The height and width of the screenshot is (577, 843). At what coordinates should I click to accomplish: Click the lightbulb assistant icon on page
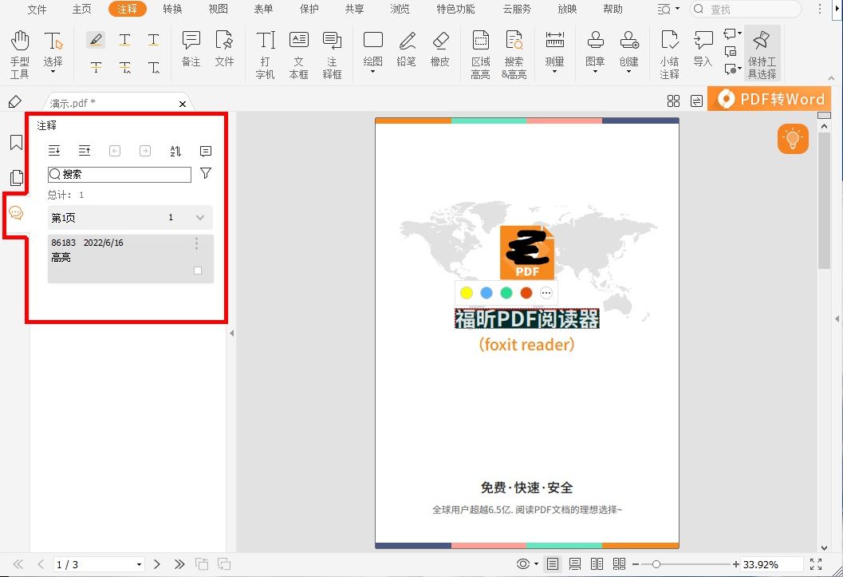792,138
